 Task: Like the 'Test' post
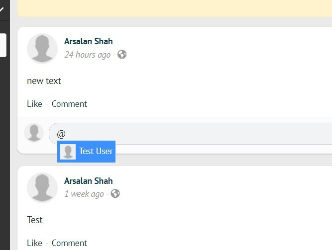click(34, 243)
